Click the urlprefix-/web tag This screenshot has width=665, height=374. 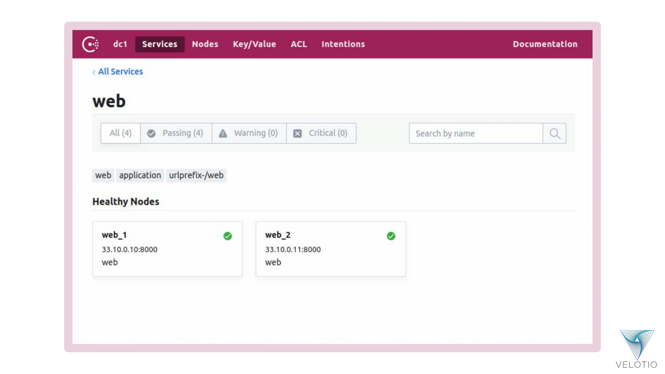(x=196, y=175)
